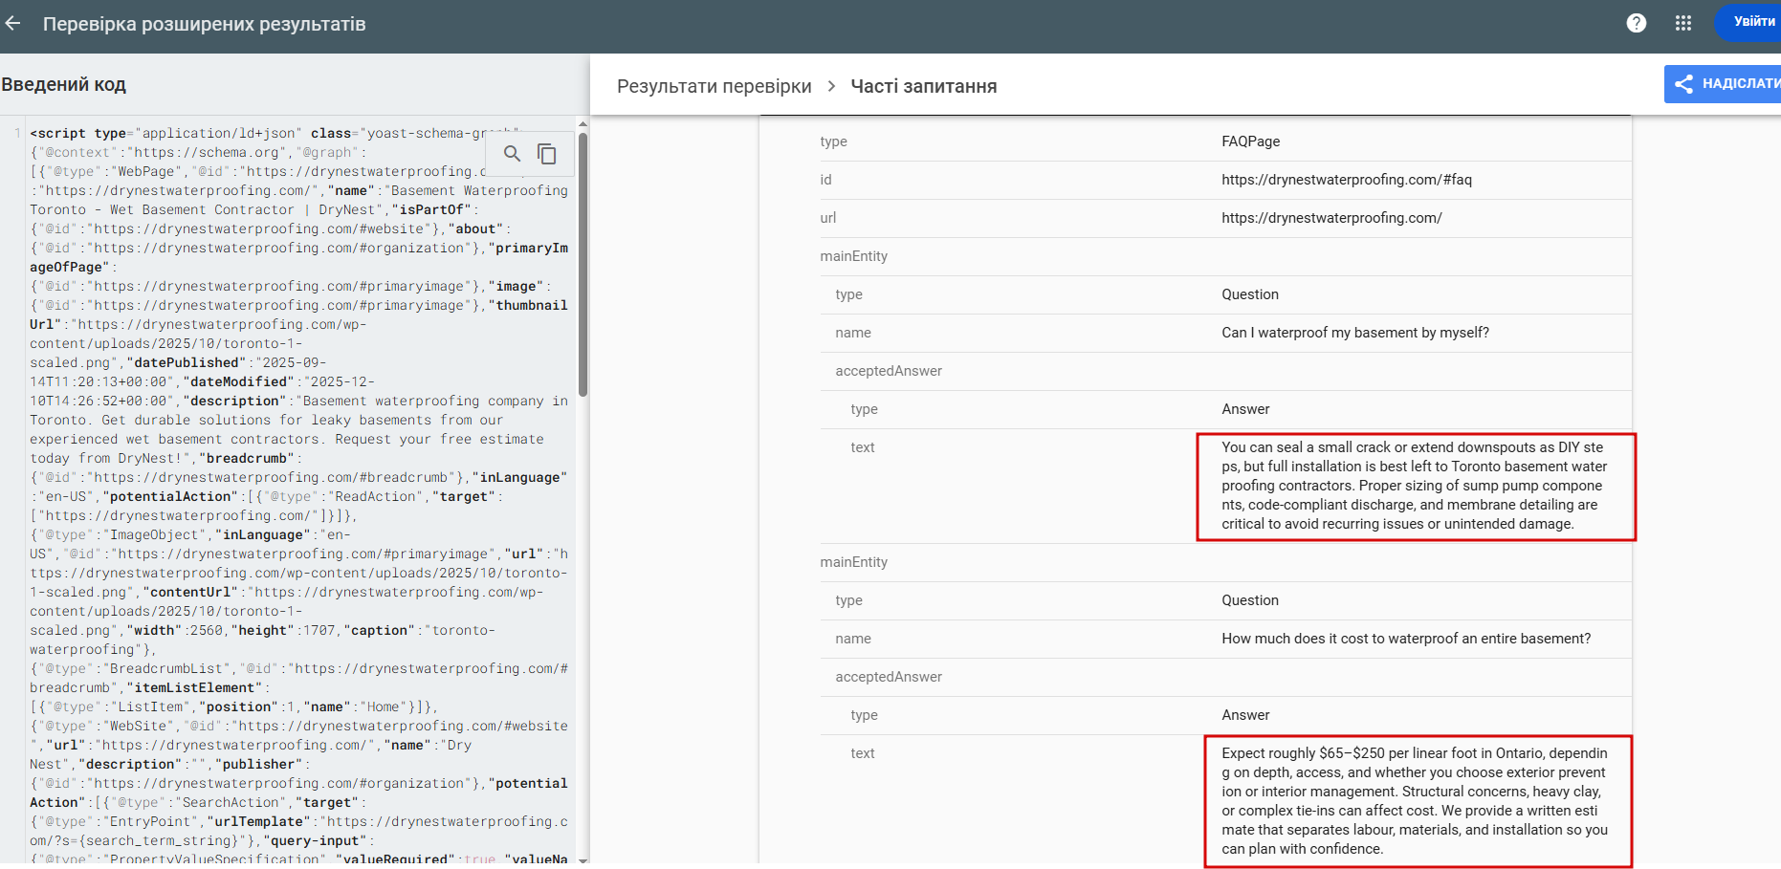The height and width of the screenshot is (869, 1781).
Task: Copy the code with the copy icon
Action: [547, 154]
